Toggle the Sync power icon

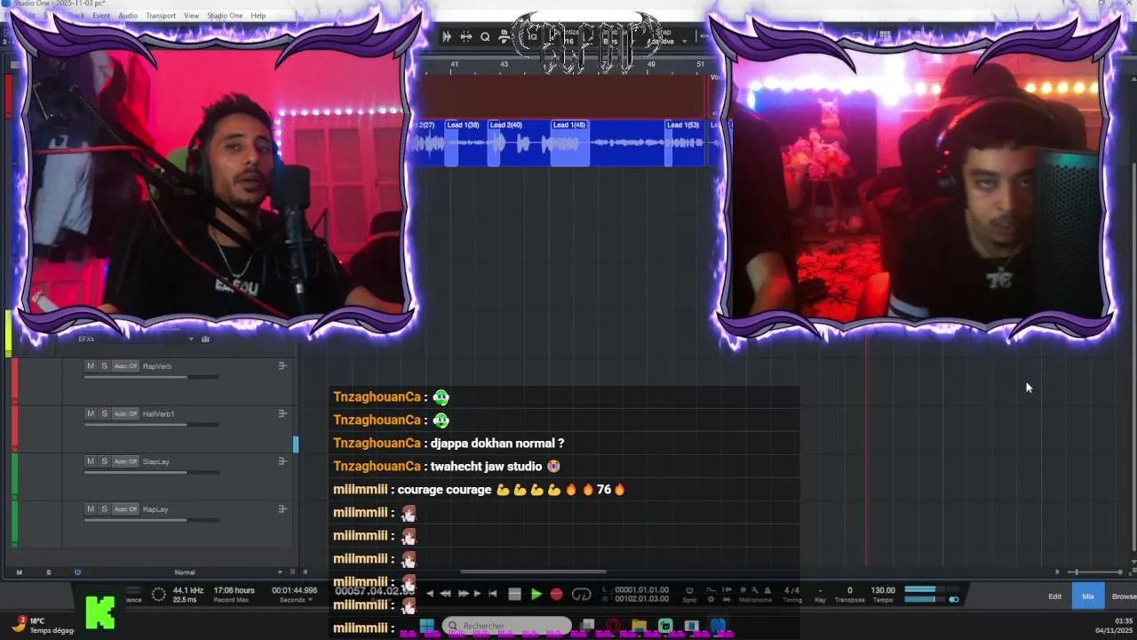(690, 589)
